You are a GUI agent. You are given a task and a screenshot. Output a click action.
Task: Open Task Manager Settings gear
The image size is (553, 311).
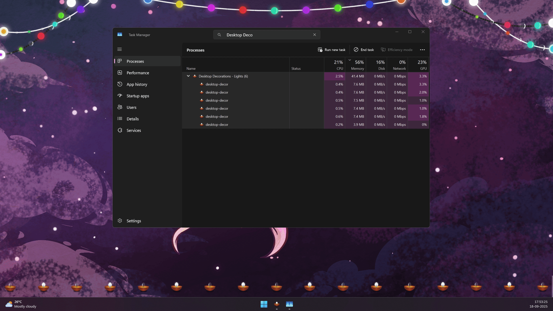[120, 221]
